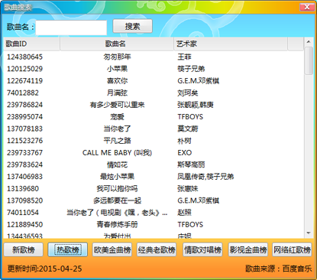Click artist 张惠妹
Image resolution: width=317 pixels, height=280 pixels.
tap(188, 189)
